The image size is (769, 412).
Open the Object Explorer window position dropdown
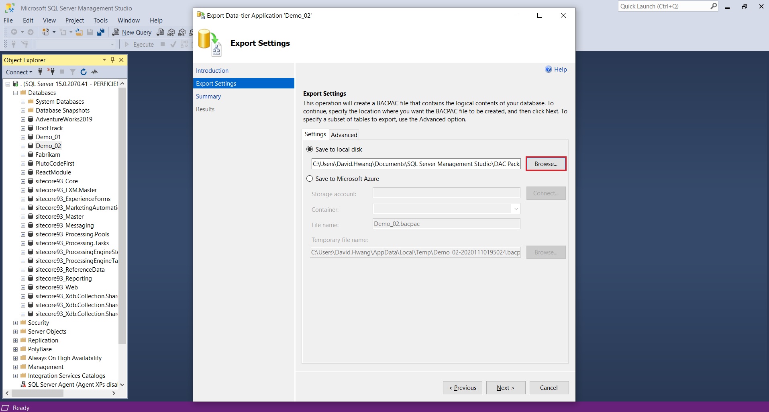(104, 60)
